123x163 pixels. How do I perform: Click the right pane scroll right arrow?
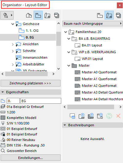[121, 107]
